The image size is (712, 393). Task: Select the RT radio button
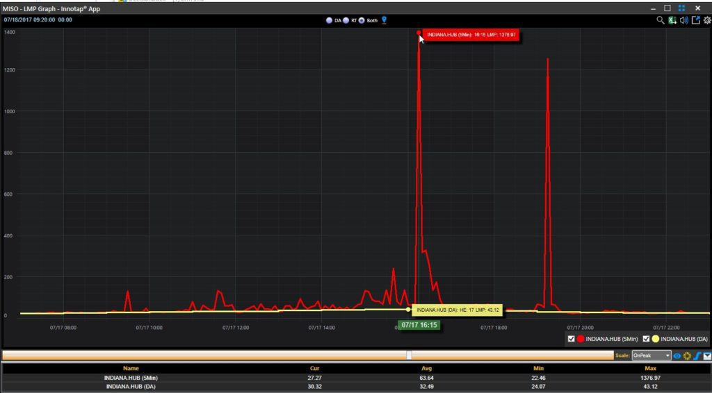pos(346,20)
